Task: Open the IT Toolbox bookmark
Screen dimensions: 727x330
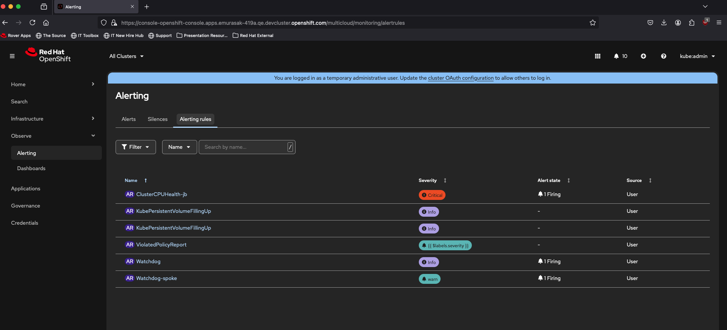Action: [x=85, y=35]
